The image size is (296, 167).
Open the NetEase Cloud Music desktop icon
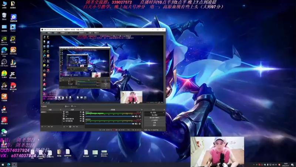(4, 120)
